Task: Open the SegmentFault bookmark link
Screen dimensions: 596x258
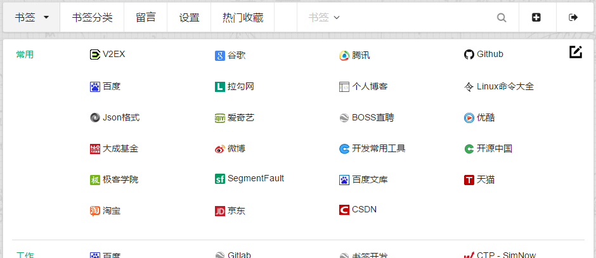Action: click(256, 179)
